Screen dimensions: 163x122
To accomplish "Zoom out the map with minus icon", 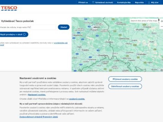I will [x=162, y=26].
